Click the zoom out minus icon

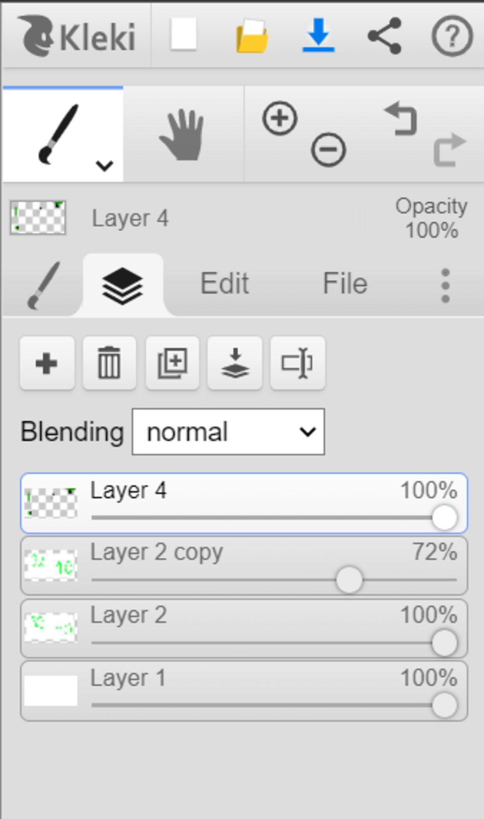click(328, 150)
